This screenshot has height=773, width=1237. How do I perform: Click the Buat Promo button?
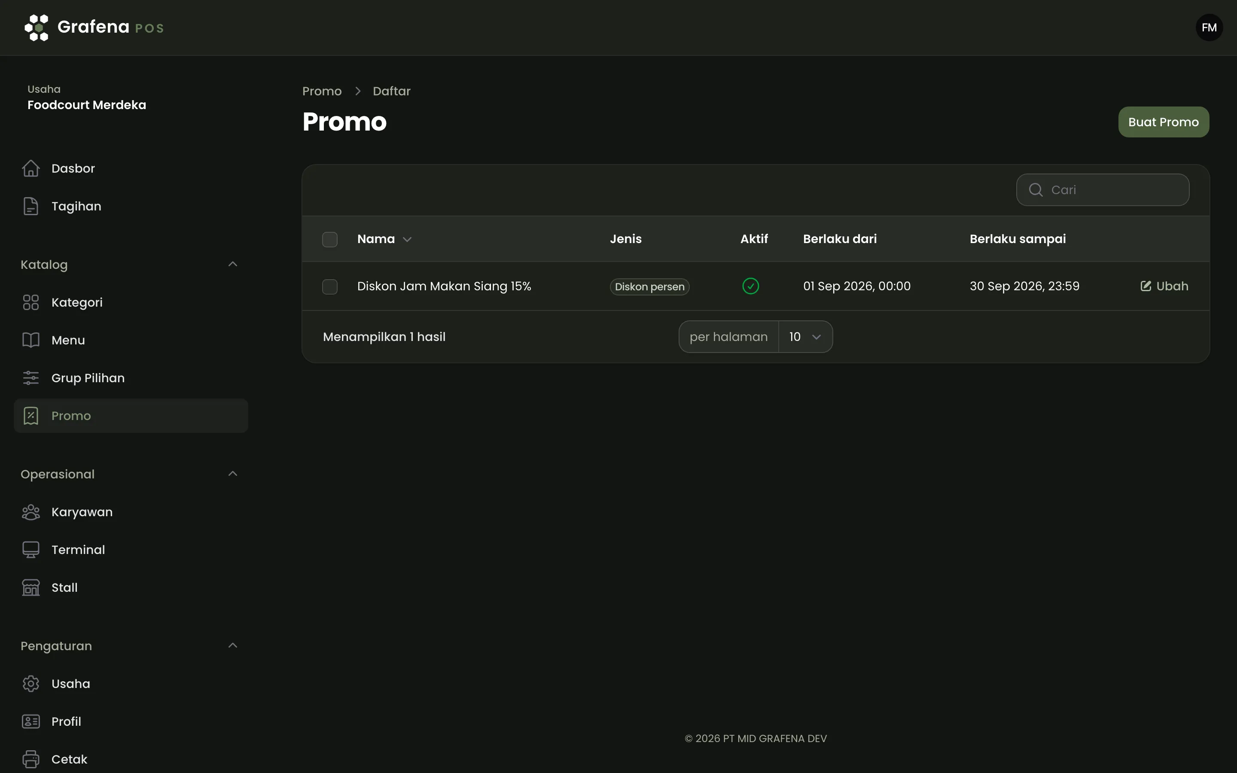click(1164, 122)
